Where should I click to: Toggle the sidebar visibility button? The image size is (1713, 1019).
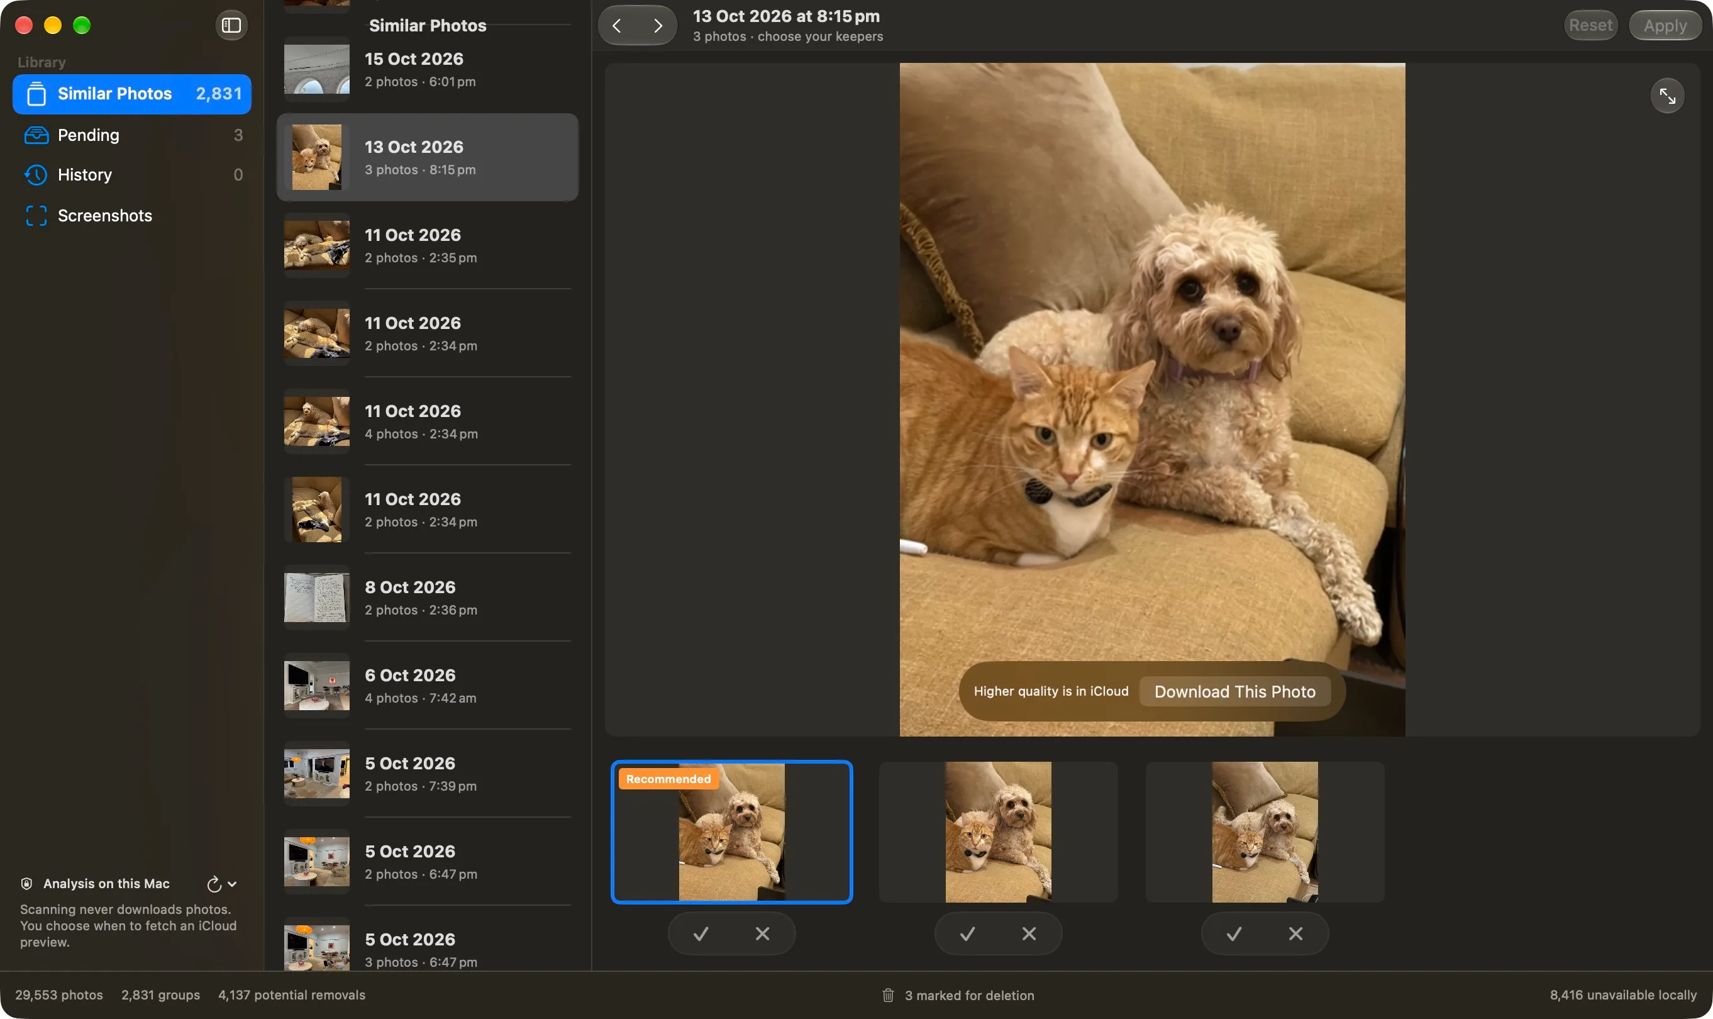tap(231, 25)
